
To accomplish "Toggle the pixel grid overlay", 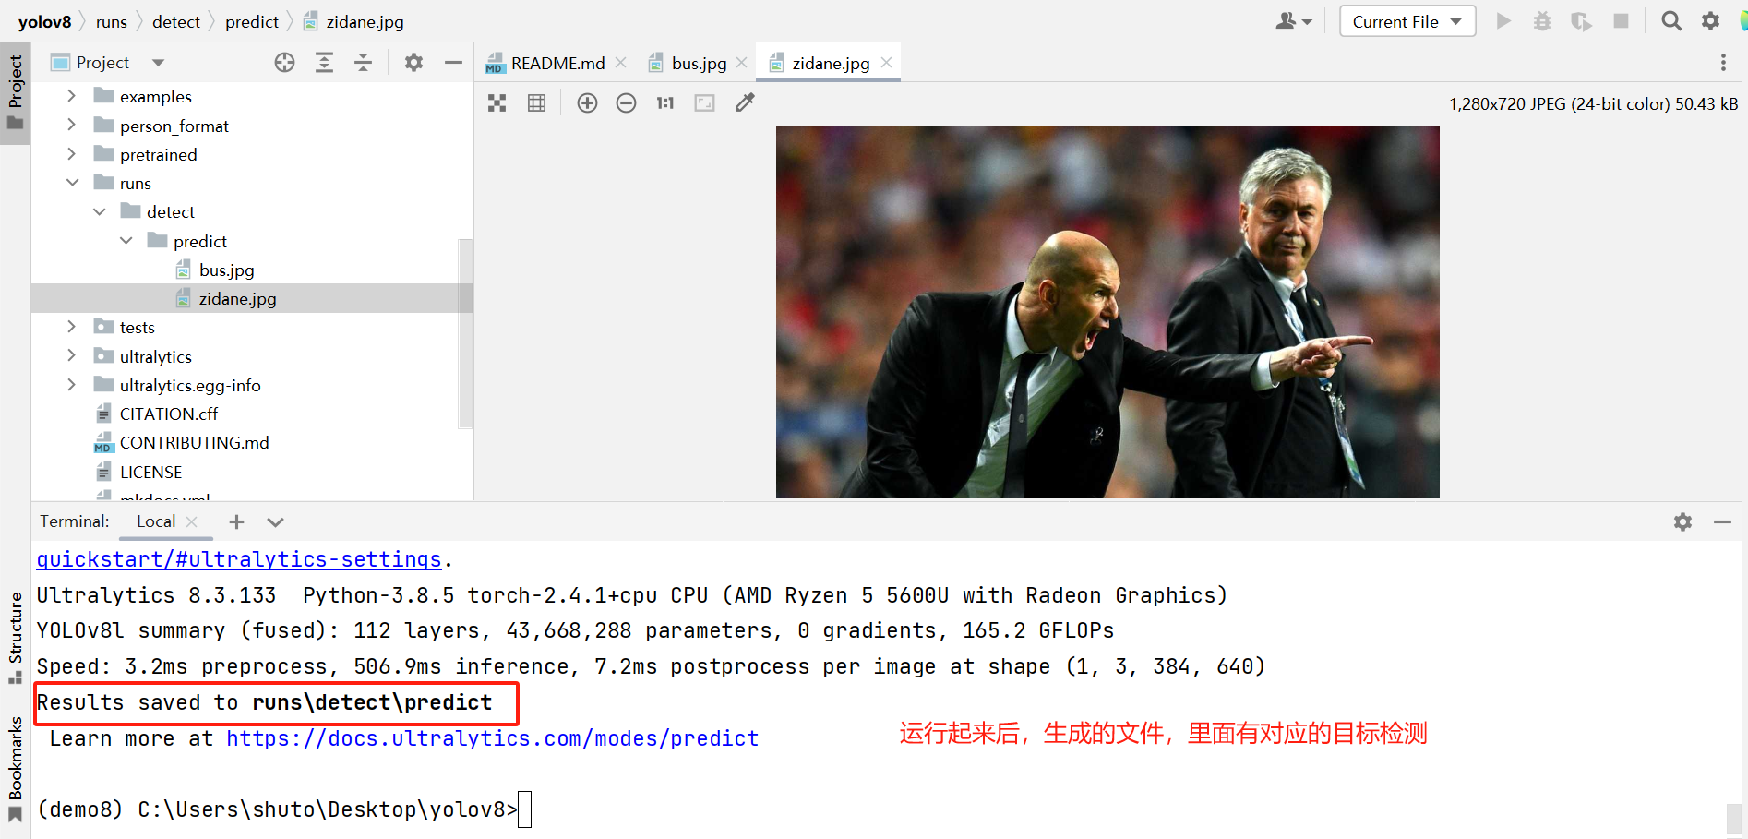I will [536, 102].
